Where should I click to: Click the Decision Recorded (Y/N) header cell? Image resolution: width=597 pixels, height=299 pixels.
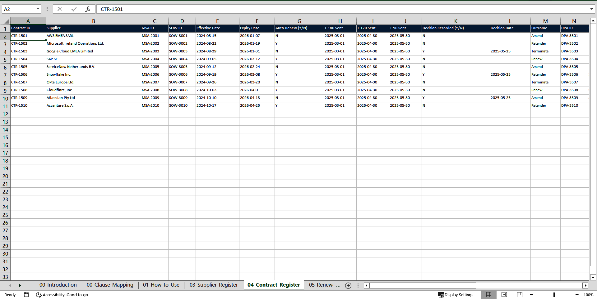[456, 28]
